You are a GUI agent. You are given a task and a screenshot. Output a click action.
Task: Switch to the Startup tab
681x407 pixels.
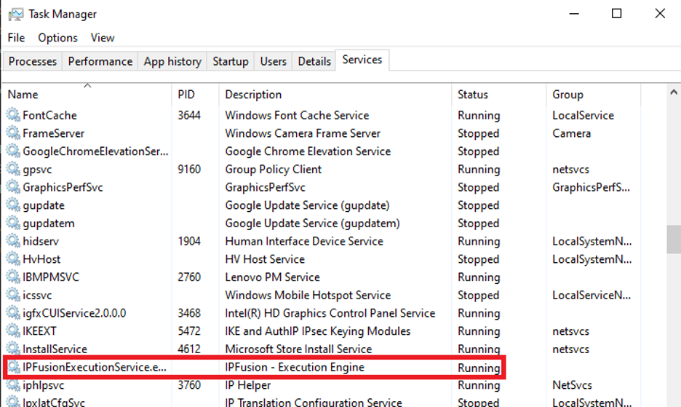pos(231,62)
